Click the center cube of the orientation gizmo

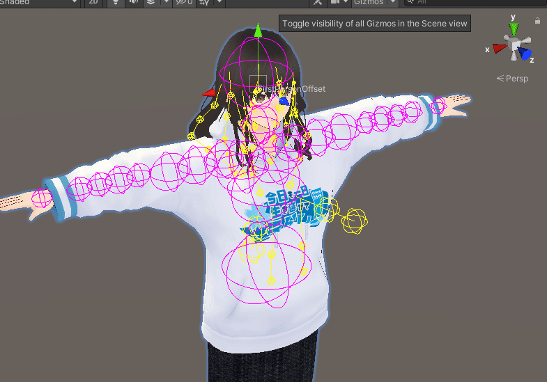click(514, 45)
